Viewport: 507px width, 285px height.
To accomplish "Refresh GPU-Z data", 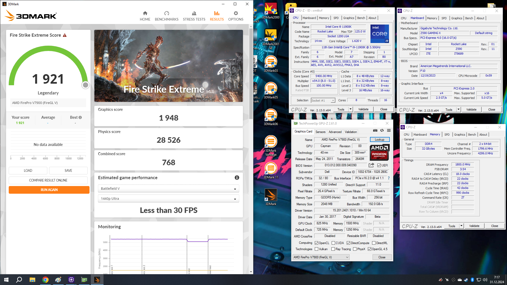I will [382, 130].
